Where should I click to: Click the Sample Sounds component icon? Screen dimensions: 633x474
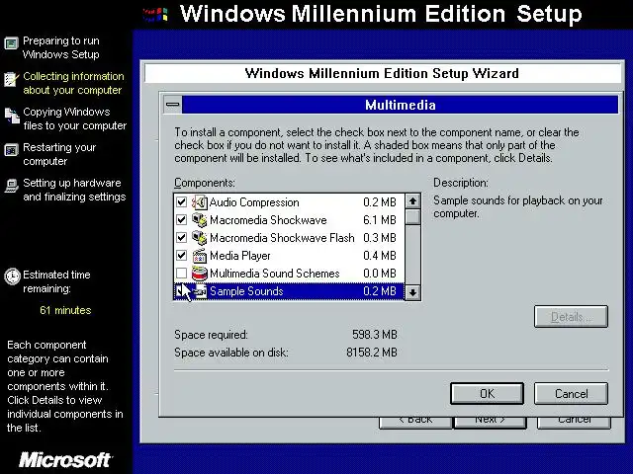click(200, 291)
